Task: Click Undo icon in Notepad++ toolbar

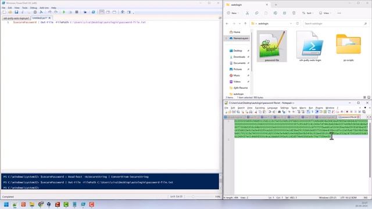Action: 270,112
